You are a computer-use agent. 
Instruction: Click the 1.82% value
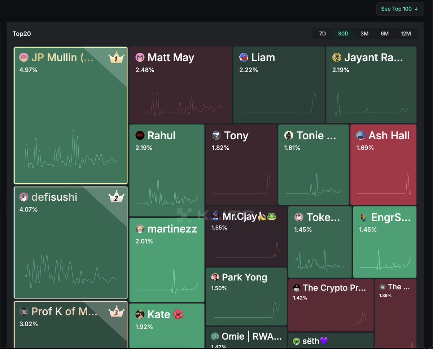[x=221, y=148]
